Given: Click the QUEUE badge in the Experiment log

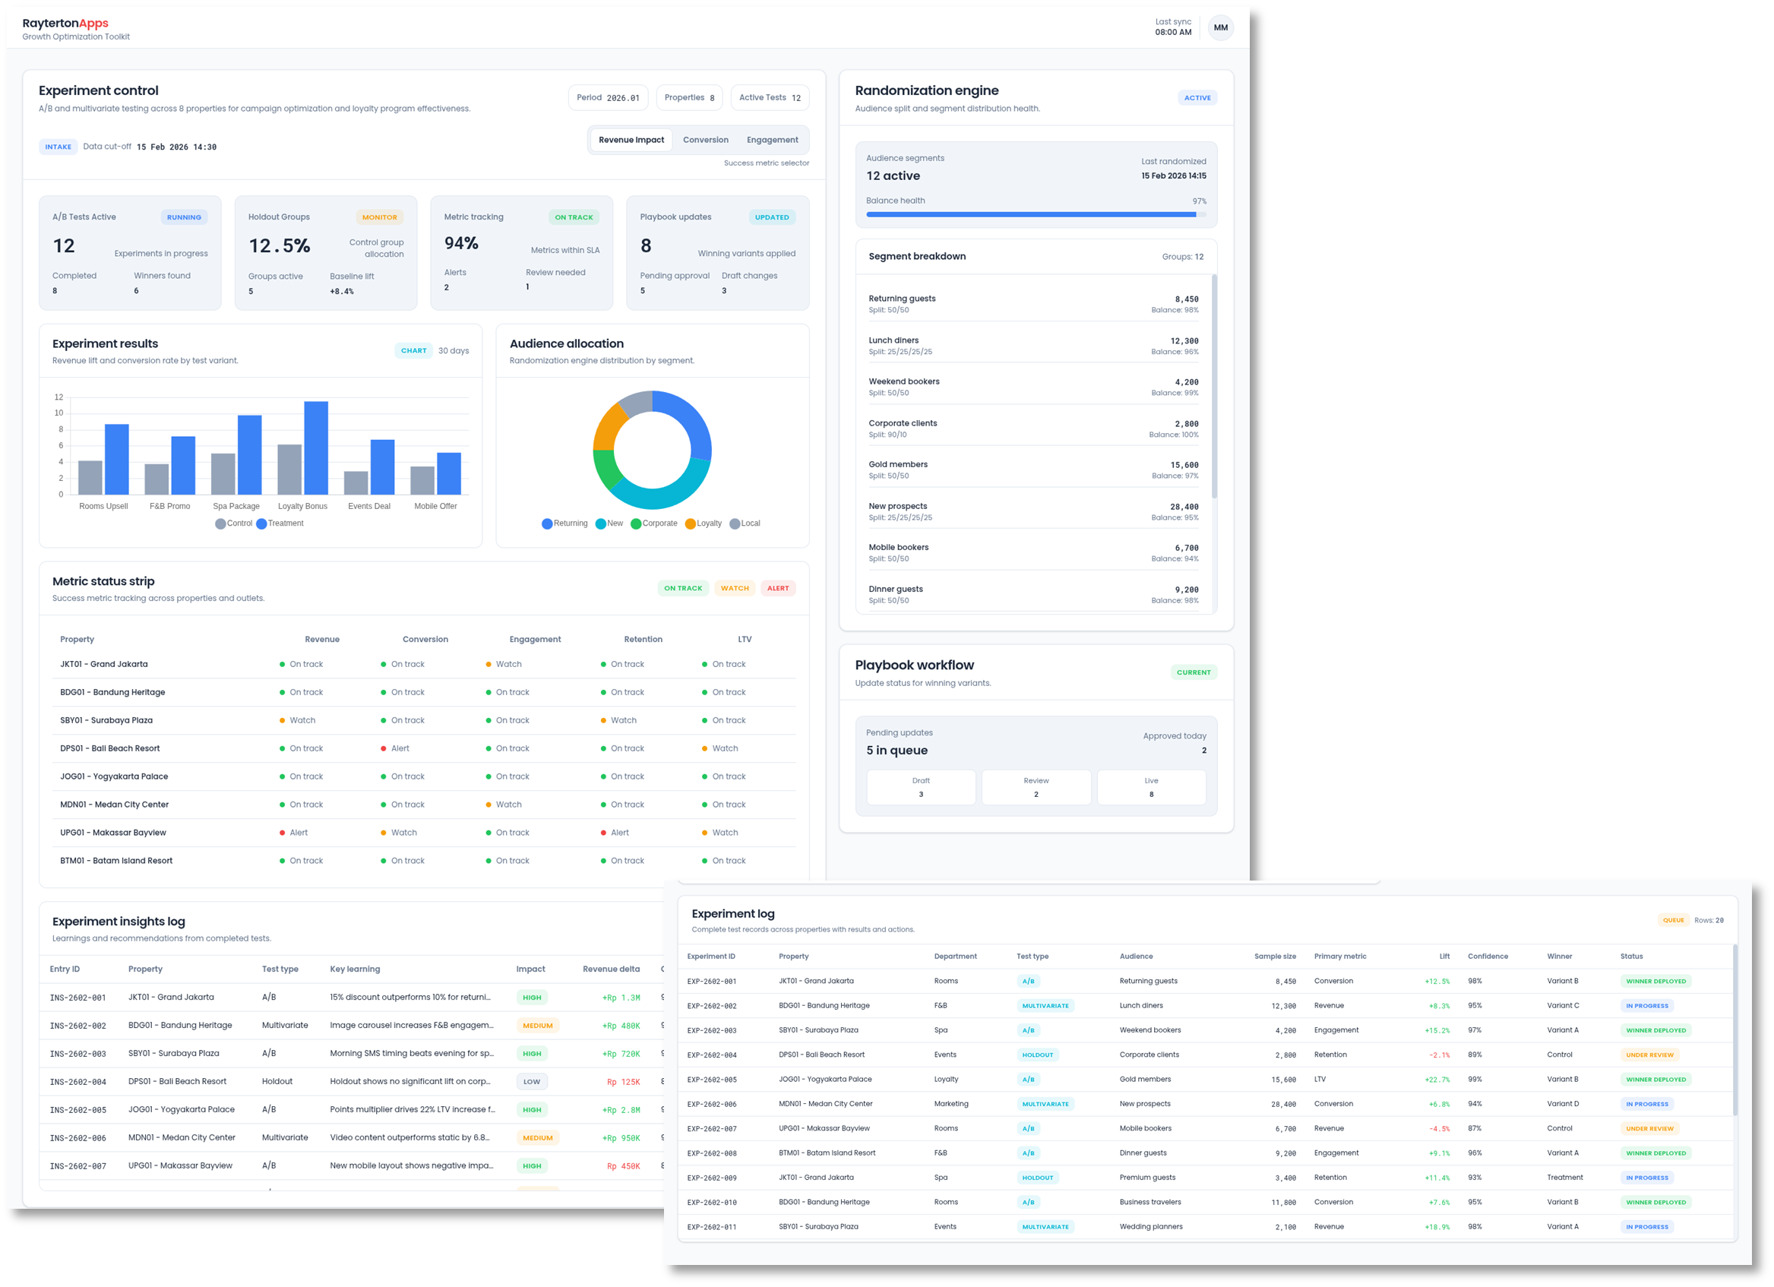Looking at the screenshot, I should pyautogui.click(x=1673, y=920).
